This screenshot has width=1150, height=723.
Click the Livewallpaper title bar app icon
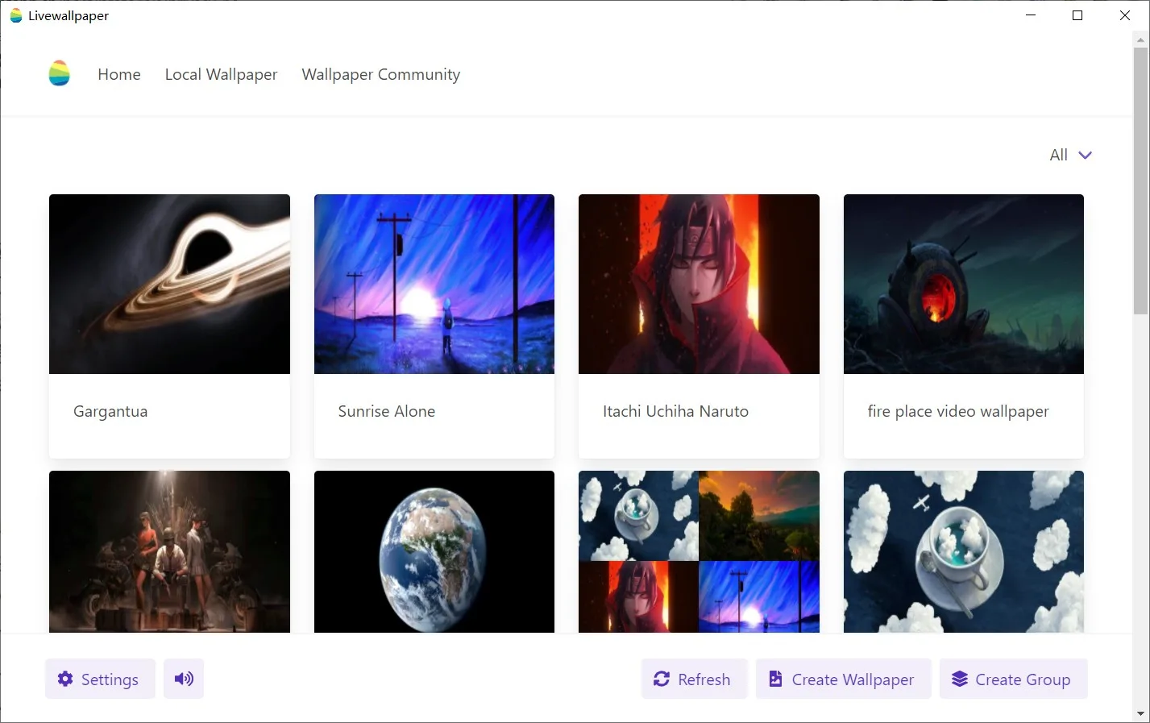tap(15, 15)
